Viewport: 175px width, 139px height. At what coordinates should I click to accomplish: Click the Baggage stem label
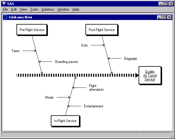[131, 59]
